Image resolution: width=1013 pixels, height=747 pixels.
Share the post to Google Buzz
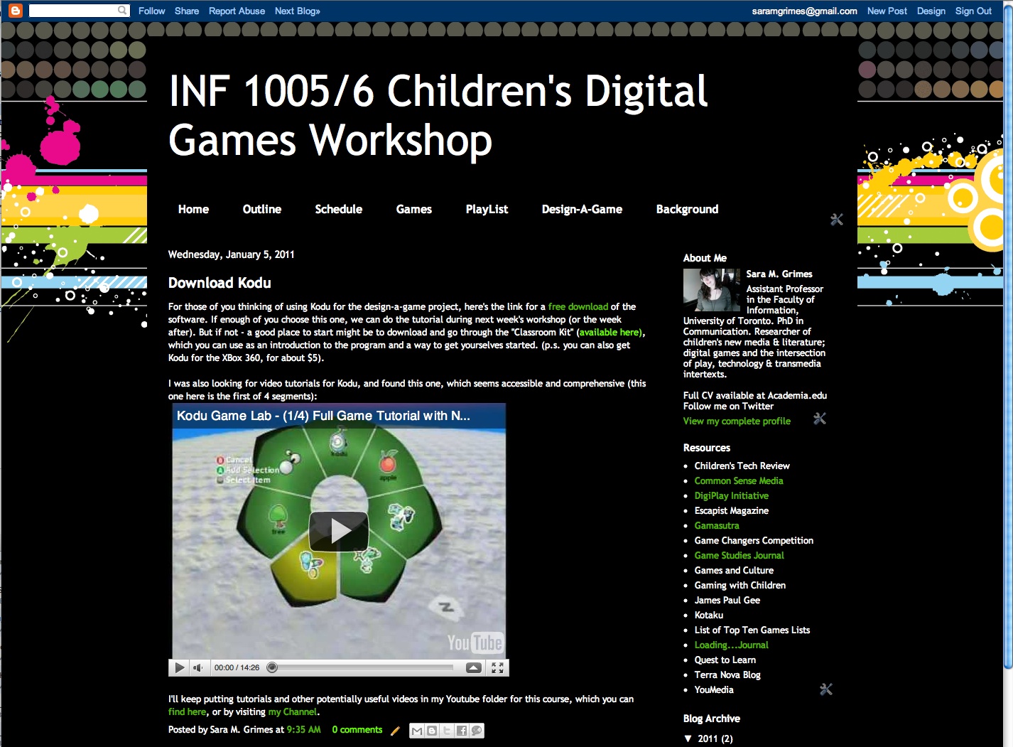point(476,731)
